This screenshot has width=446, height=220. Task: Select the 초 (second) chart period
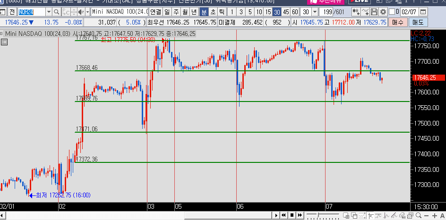(x=213, y=12)
